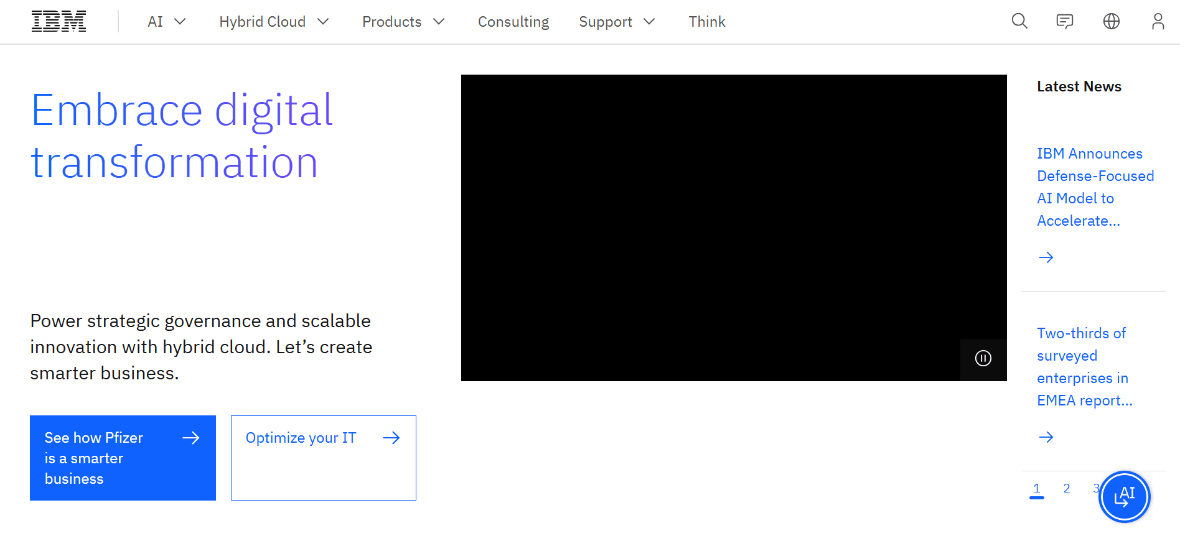1180x541 pixels.
Task: Open the chat contact icon
Action: click(1065, 22)
